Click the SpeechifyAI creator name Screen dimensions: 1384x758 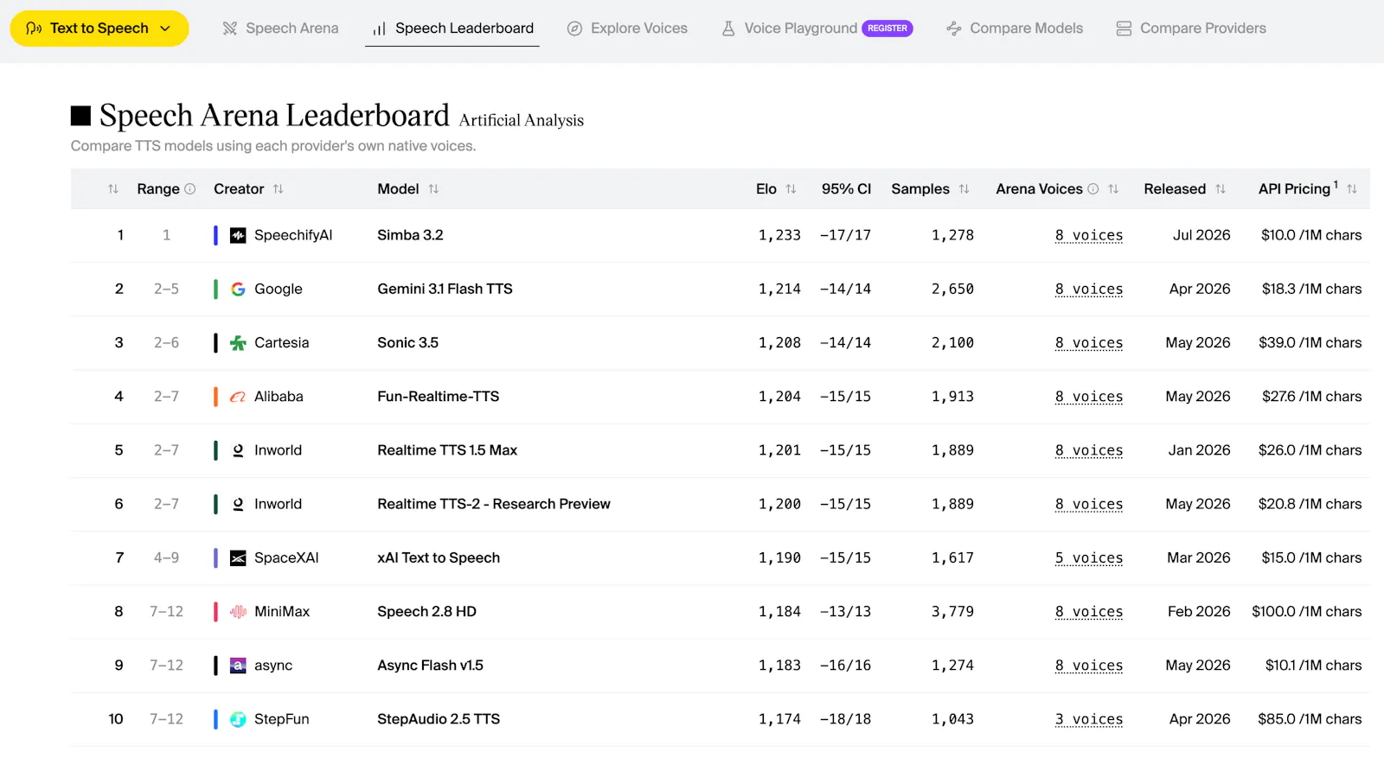click(293, 235)
